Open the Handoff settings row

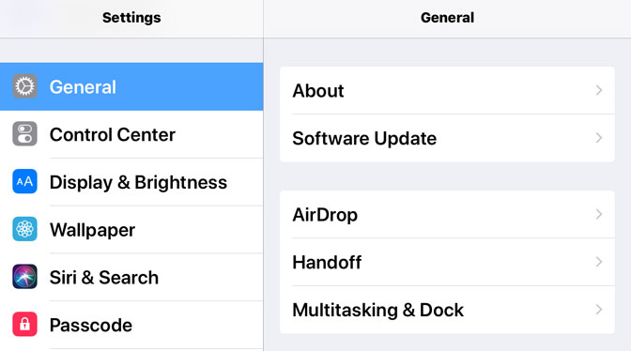click(x=447, y=262)
